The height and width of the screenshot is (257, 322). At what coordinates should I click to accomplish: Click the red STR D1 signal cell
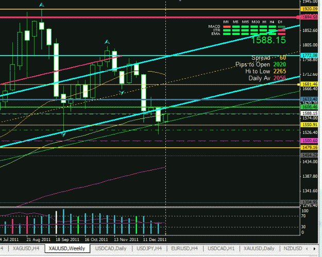click(281, 30)
